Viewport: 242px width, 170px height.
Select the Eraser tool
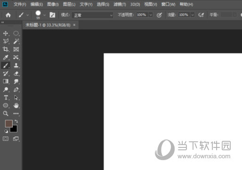tap(16, 73)
